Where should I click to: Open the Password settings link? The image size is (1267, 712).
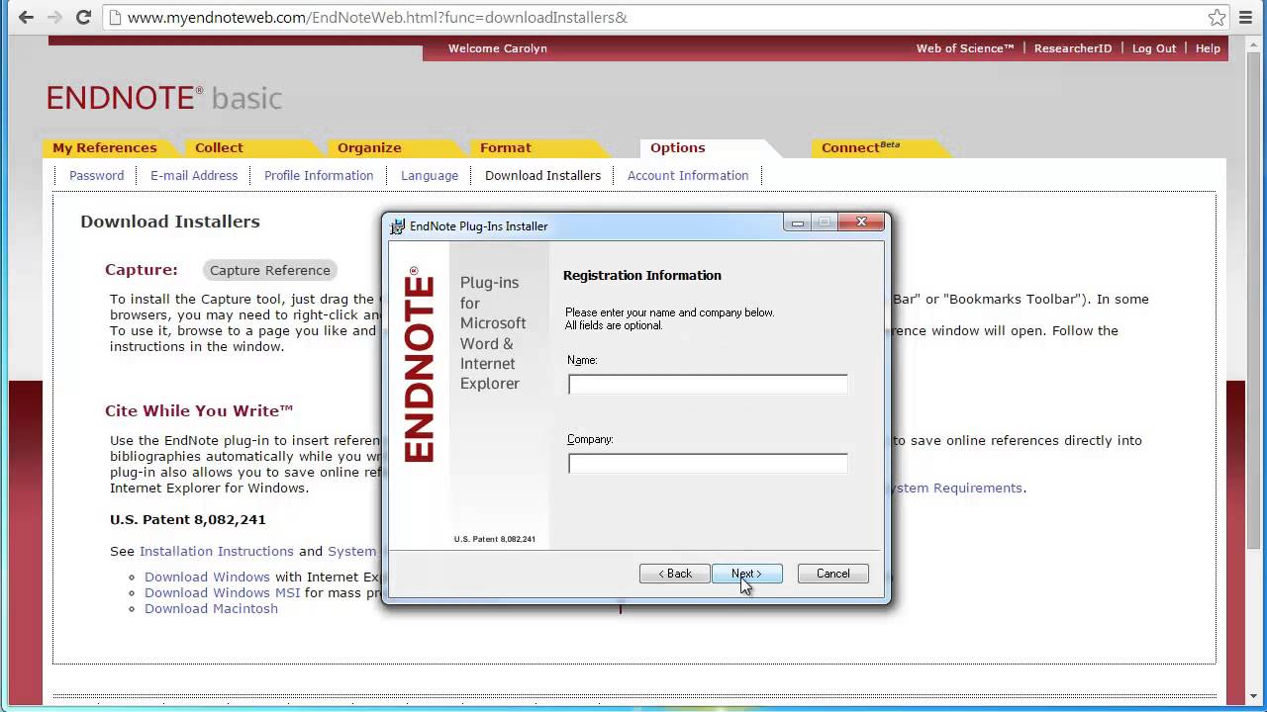pos(97,175)
